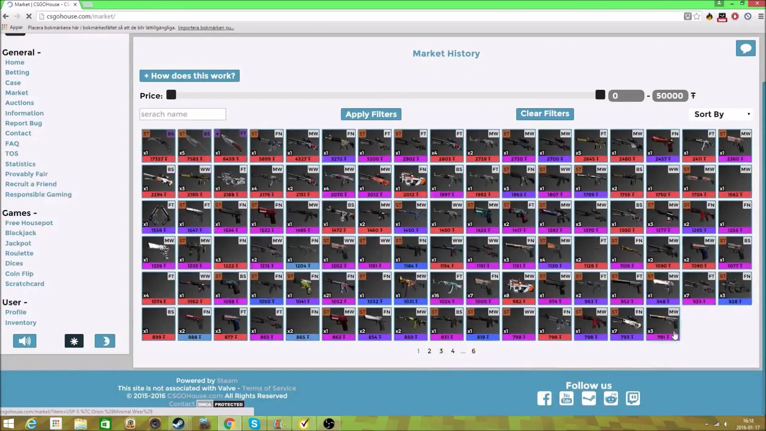Open the YouTube icon in footer

point(567,398)
